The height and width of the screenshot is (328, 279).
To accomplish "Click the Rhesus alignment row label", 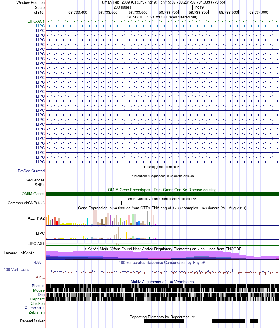I will 38,286.
